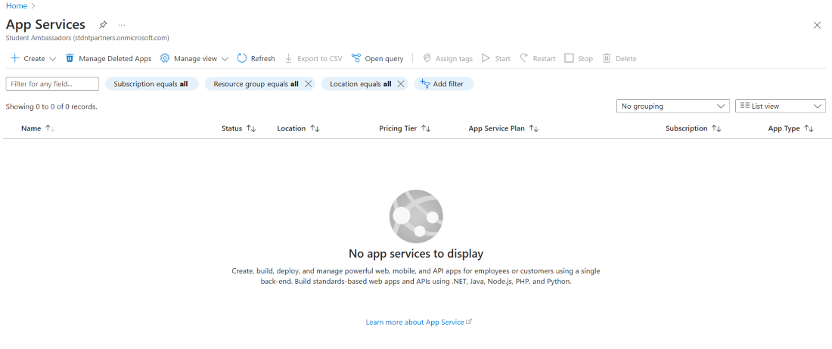
Task: Go to Home breadcrumb link
Action: [16, 6]
